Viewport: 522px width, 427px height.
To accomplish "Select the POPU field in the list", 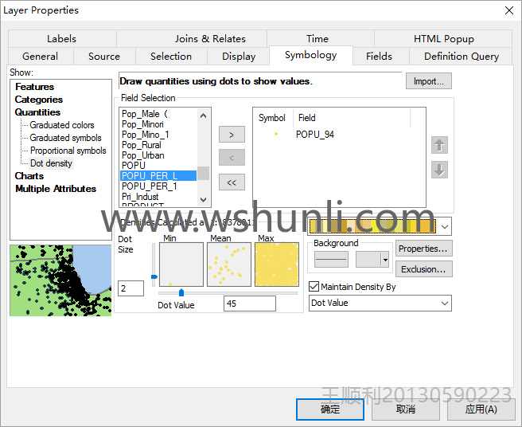I will click(x=158, y=166).
